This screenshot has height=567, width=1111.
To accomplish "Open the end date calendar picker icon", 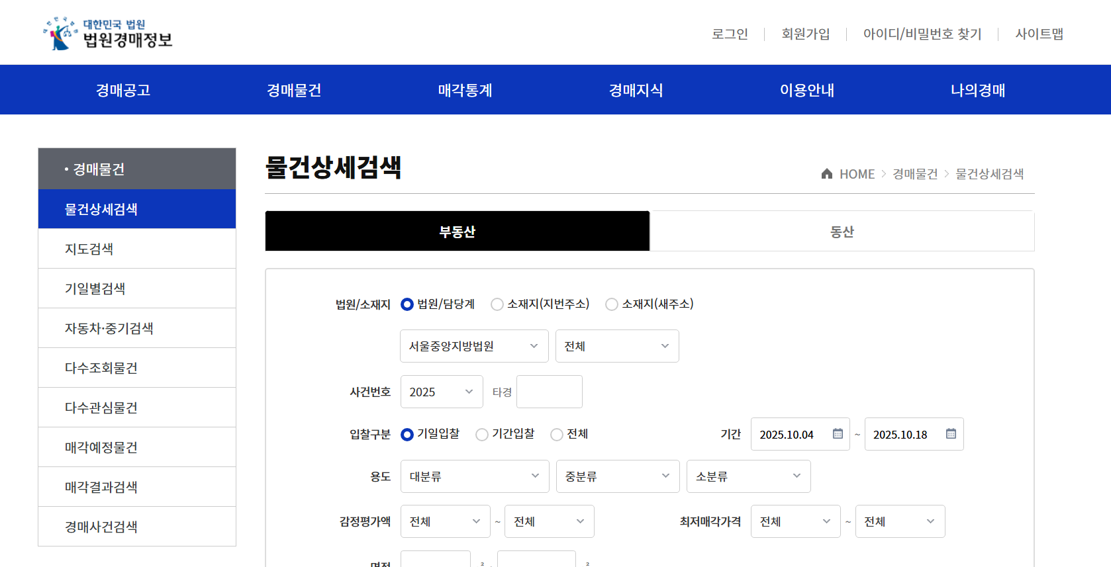I will click(951, 434).
